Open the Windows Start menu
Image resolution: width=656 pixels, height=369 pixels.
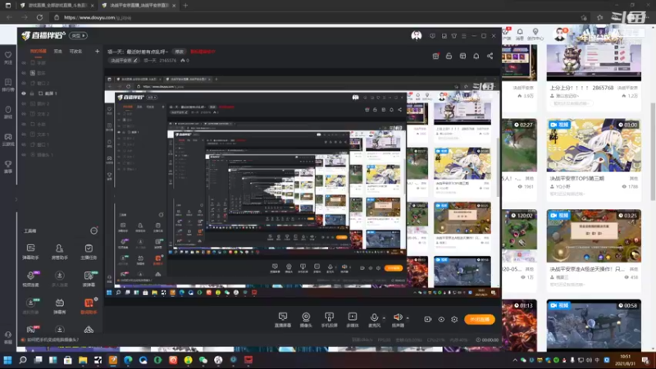(7, 360)
